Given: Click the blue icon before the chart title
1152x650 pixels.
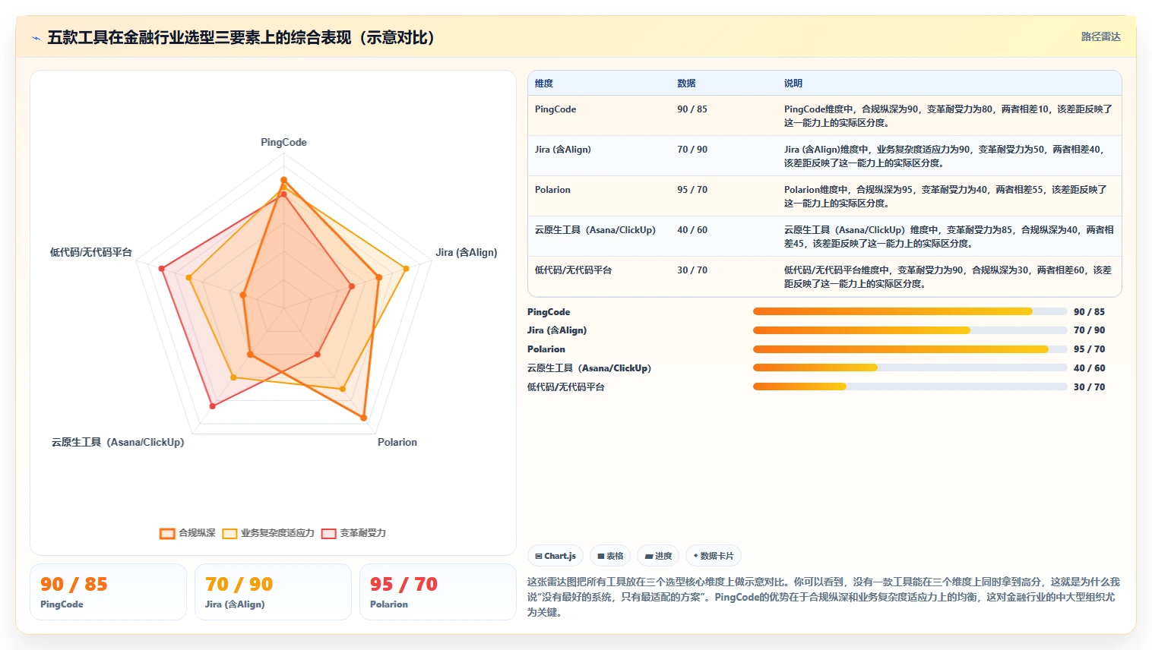Looking at the screenshot, I should 36,38.
